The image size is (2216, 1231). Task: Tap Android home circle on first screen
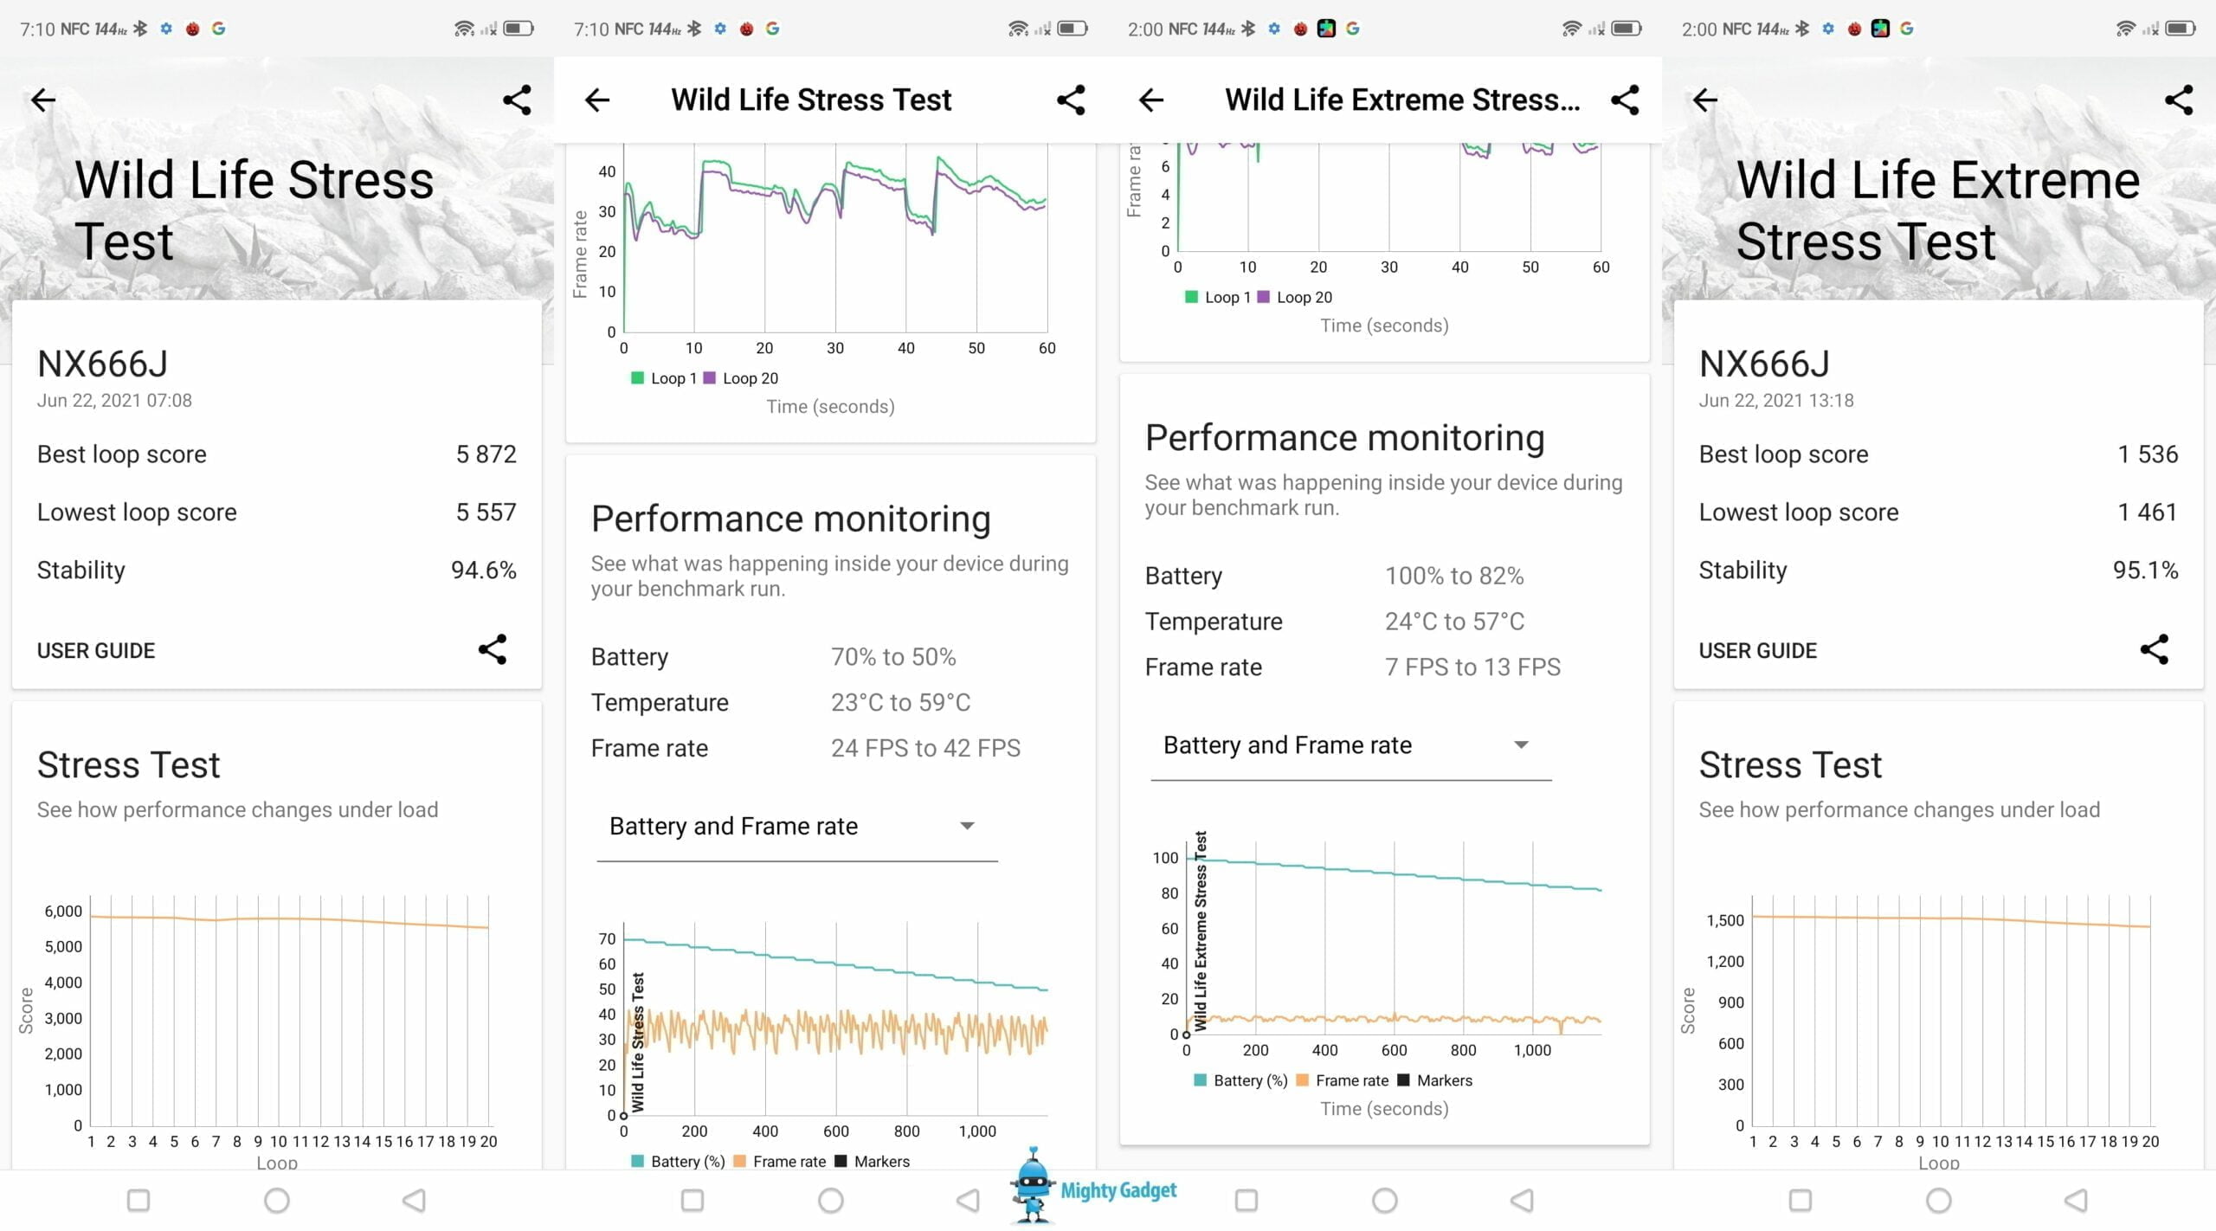pos(277,1201)
